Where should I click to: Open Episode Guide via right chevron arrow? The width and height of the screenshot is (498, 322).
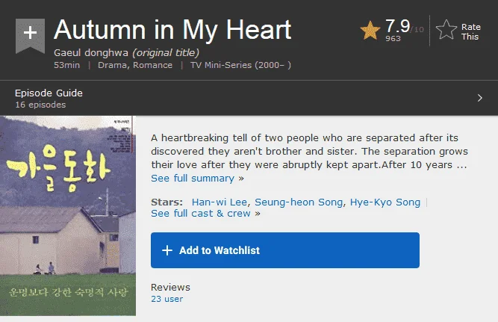click(479, 98)
